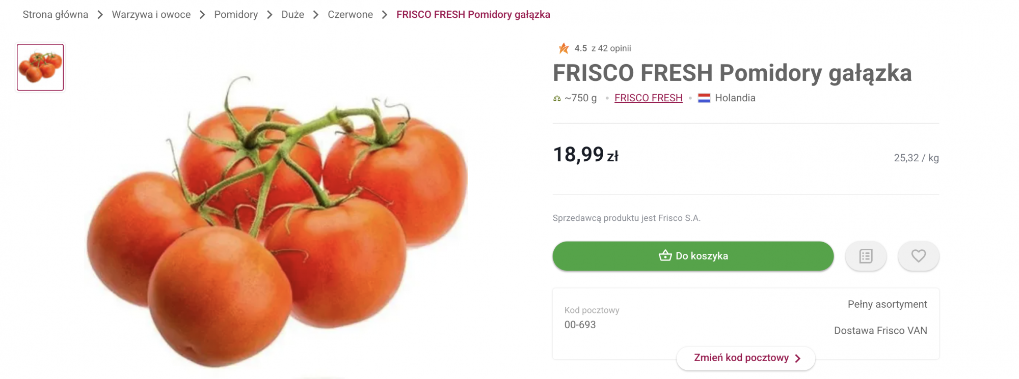The image size is (1019, 379).
Task: Go to Strona główna breadcrumb
Action: [56, 15]
